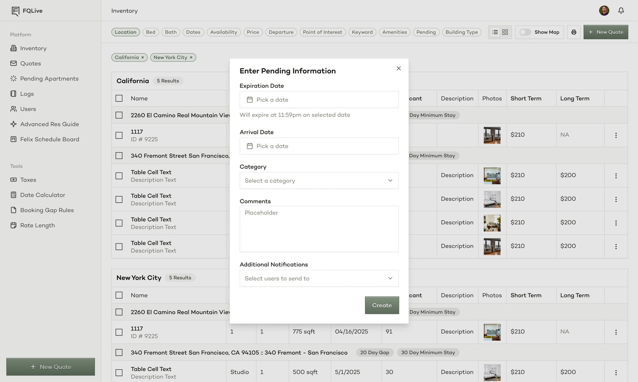This screenshot has width=638, height=382.
Task: Open the Date Calculator tool
Action: point(37,195)
